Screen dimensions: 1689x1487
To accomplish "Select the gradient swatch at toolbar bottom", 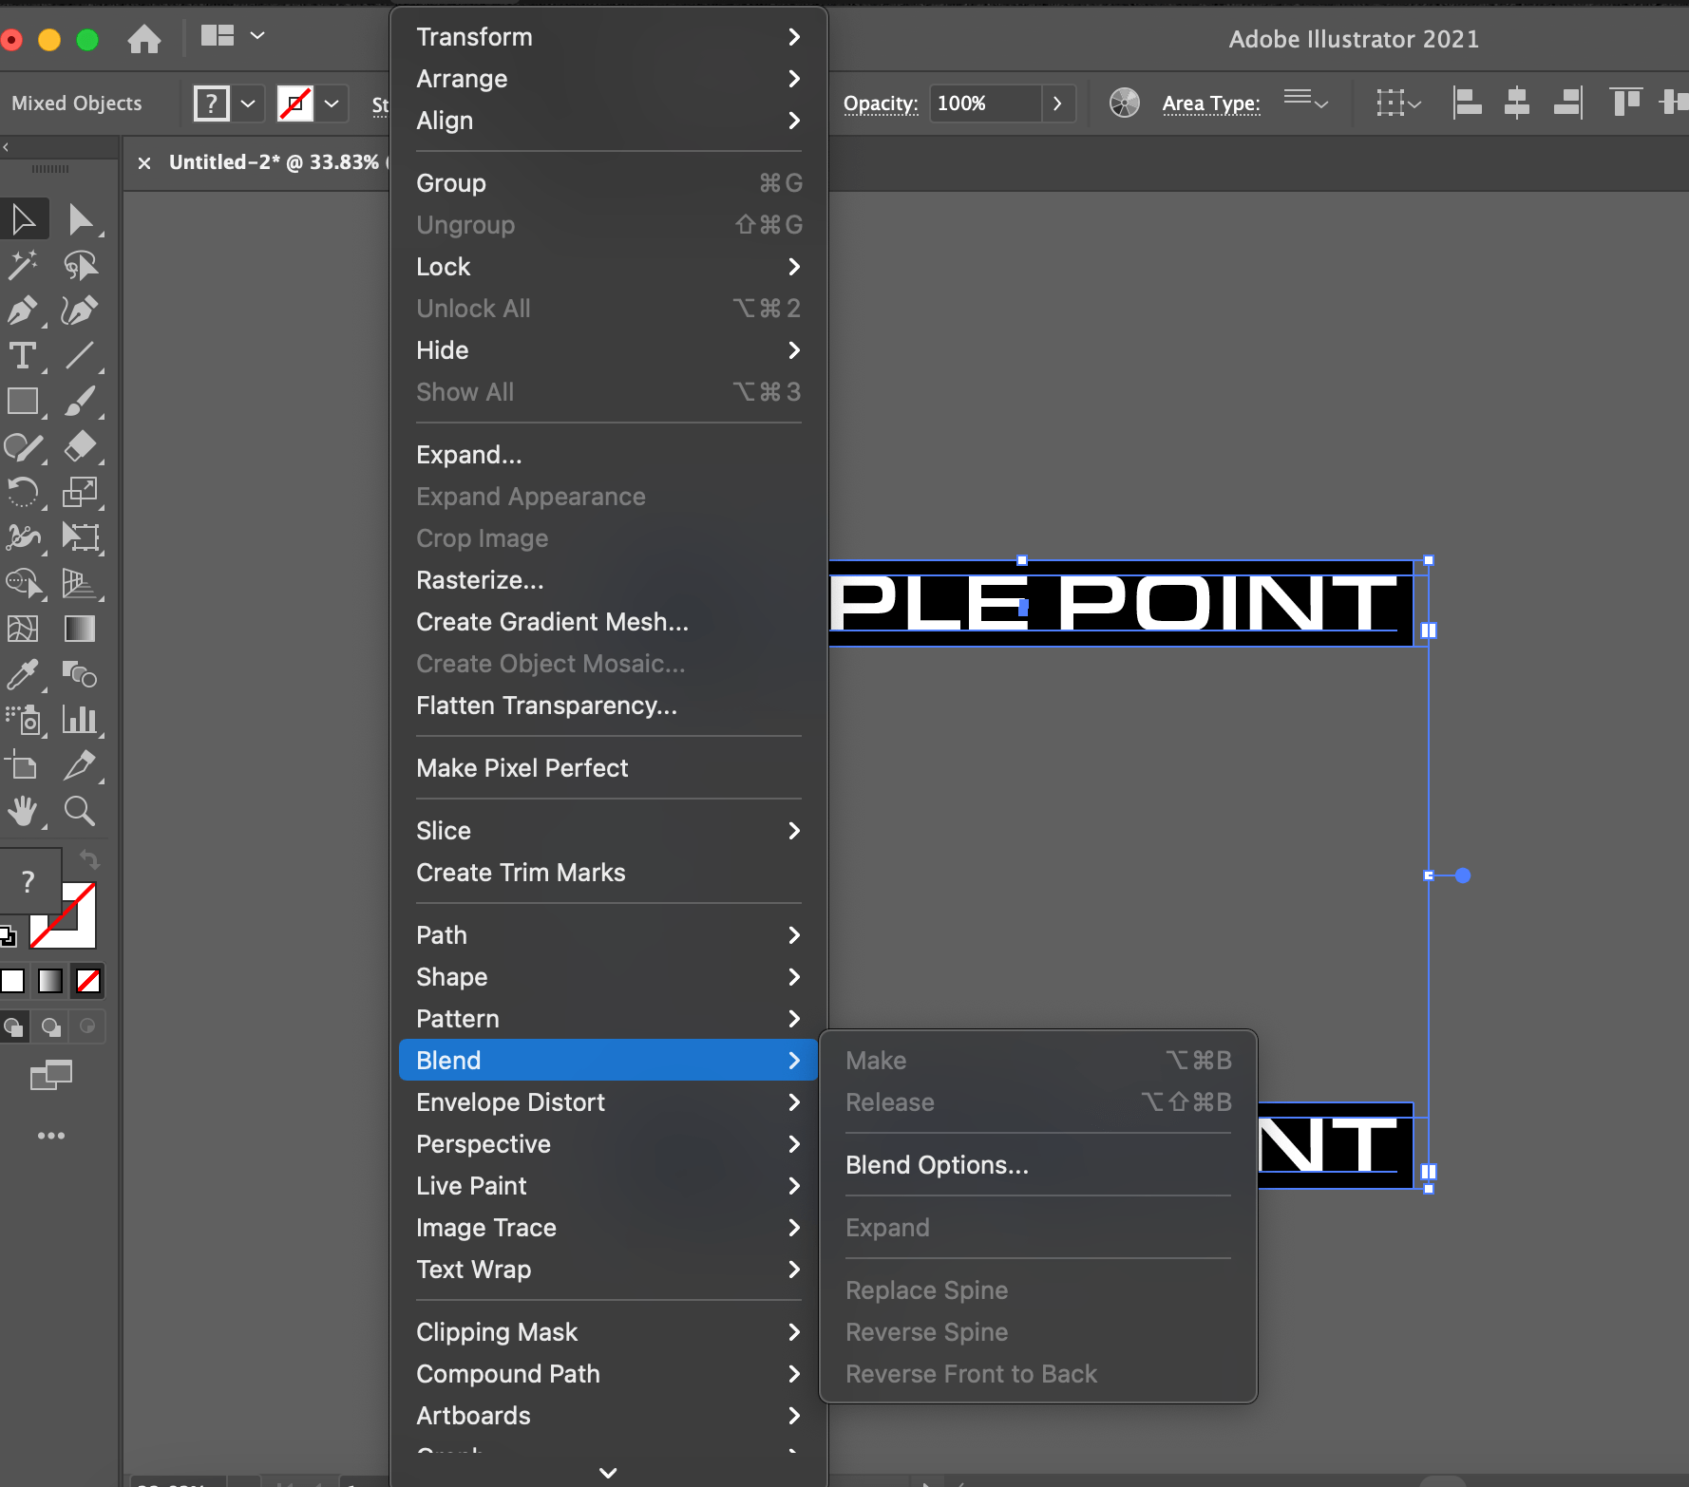I will coord(49,981).
